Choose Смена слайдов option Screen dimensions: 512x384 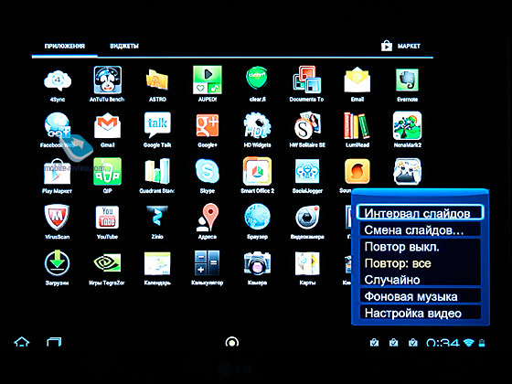pos(420,229)
